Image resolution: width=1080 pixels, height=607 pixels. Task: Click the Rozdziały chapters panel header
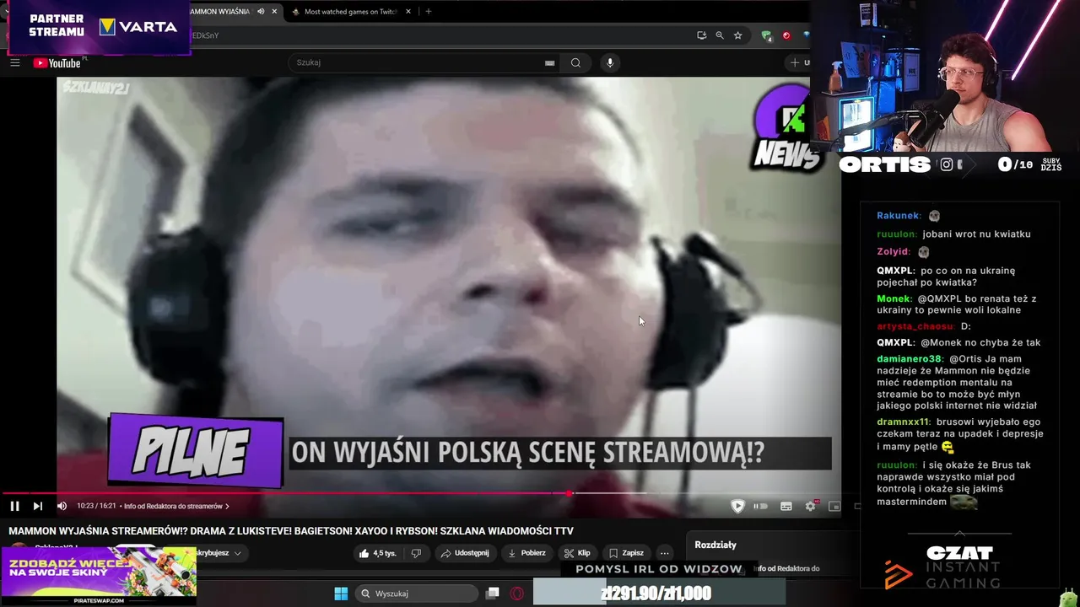(715, 545)
